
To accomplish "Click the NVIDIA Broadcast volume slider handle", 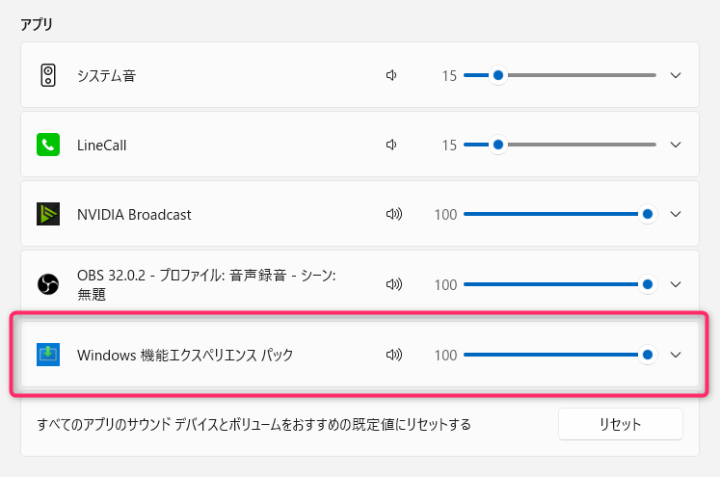I will click(648, 214).
